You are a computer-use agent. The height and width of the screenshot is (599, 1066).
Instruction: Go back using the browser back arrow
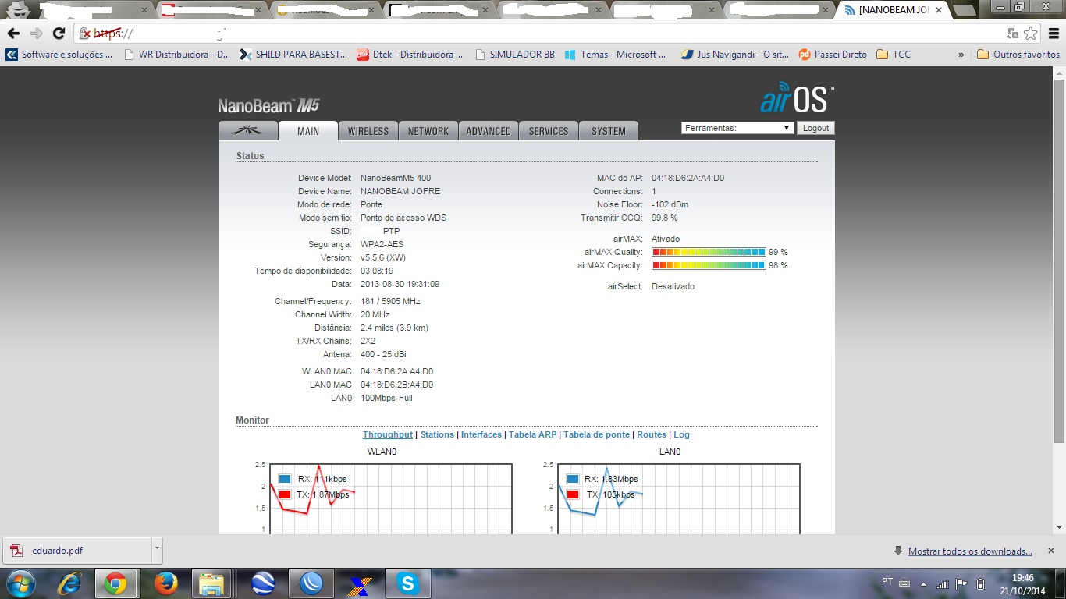(x=13, y=34)
